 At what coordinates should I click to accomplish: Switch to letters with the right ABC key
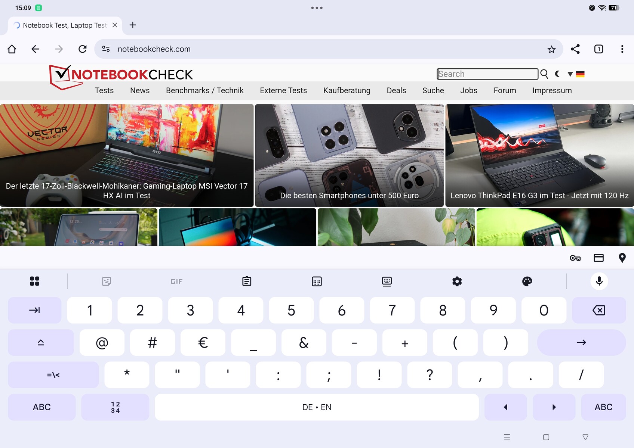pos(603,407)
